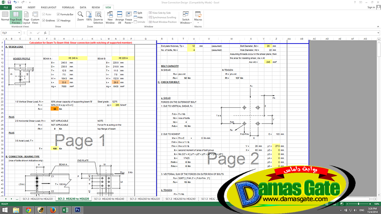Viewport: 381px width, 214px height.
Task: Open the Switch Windows dropdown
Action: coord(186,17)
